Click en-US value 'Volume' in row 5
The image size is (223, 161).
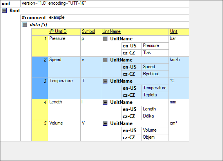[x=155, y=130]
